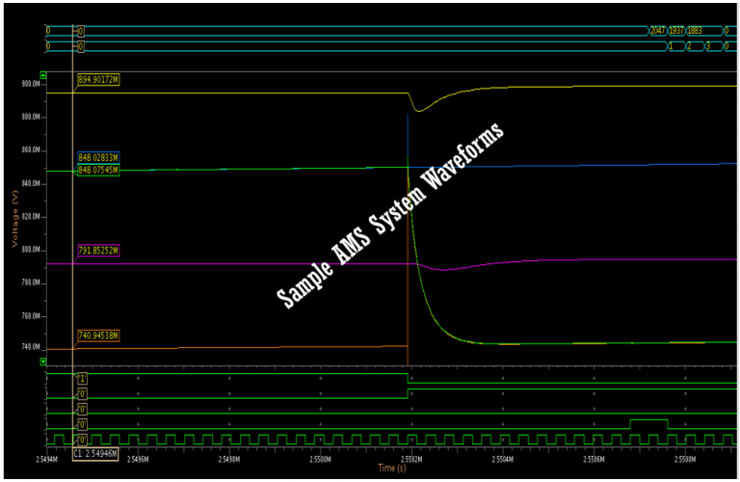
Task: Click the 2.5508M time axis tick
Action: (685, 459)
